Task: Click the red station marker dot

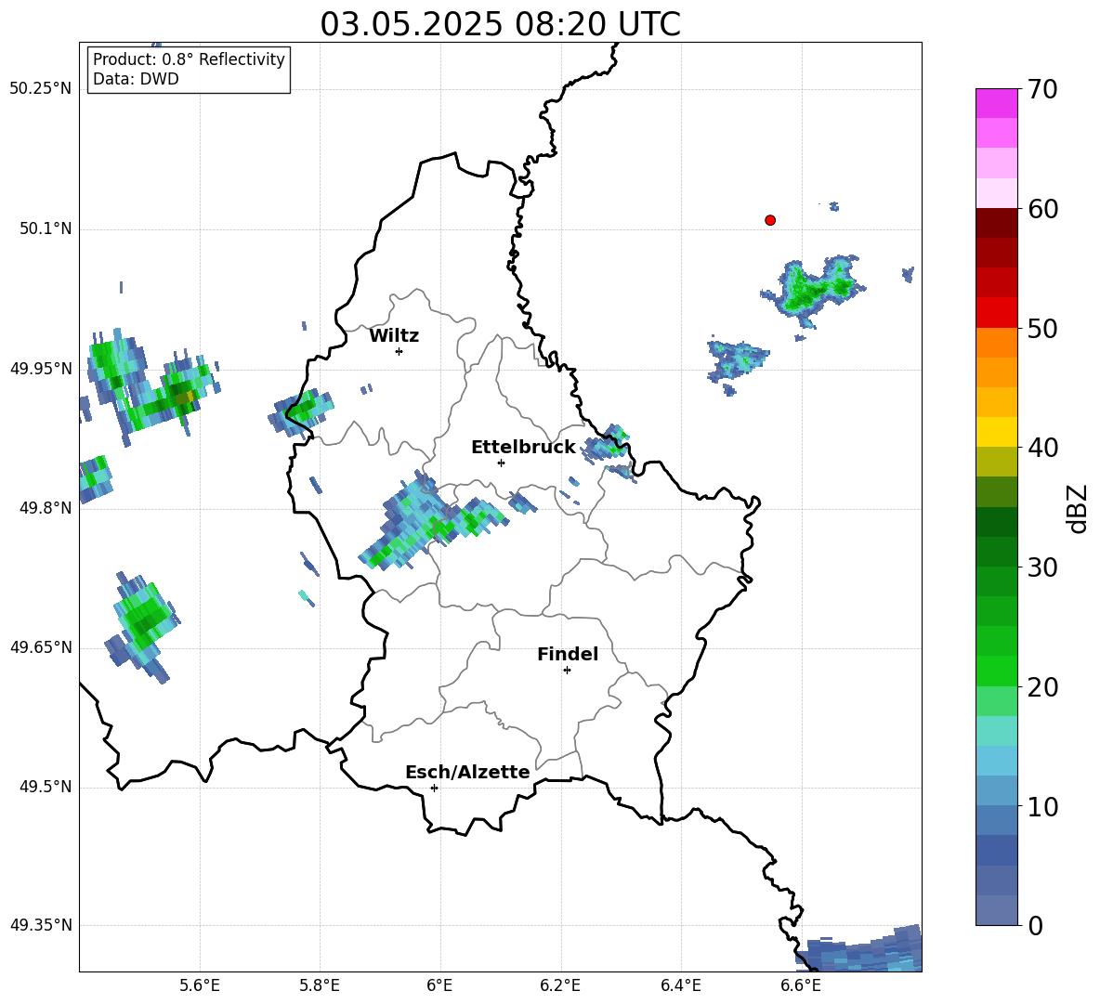Action: point(769,220)
